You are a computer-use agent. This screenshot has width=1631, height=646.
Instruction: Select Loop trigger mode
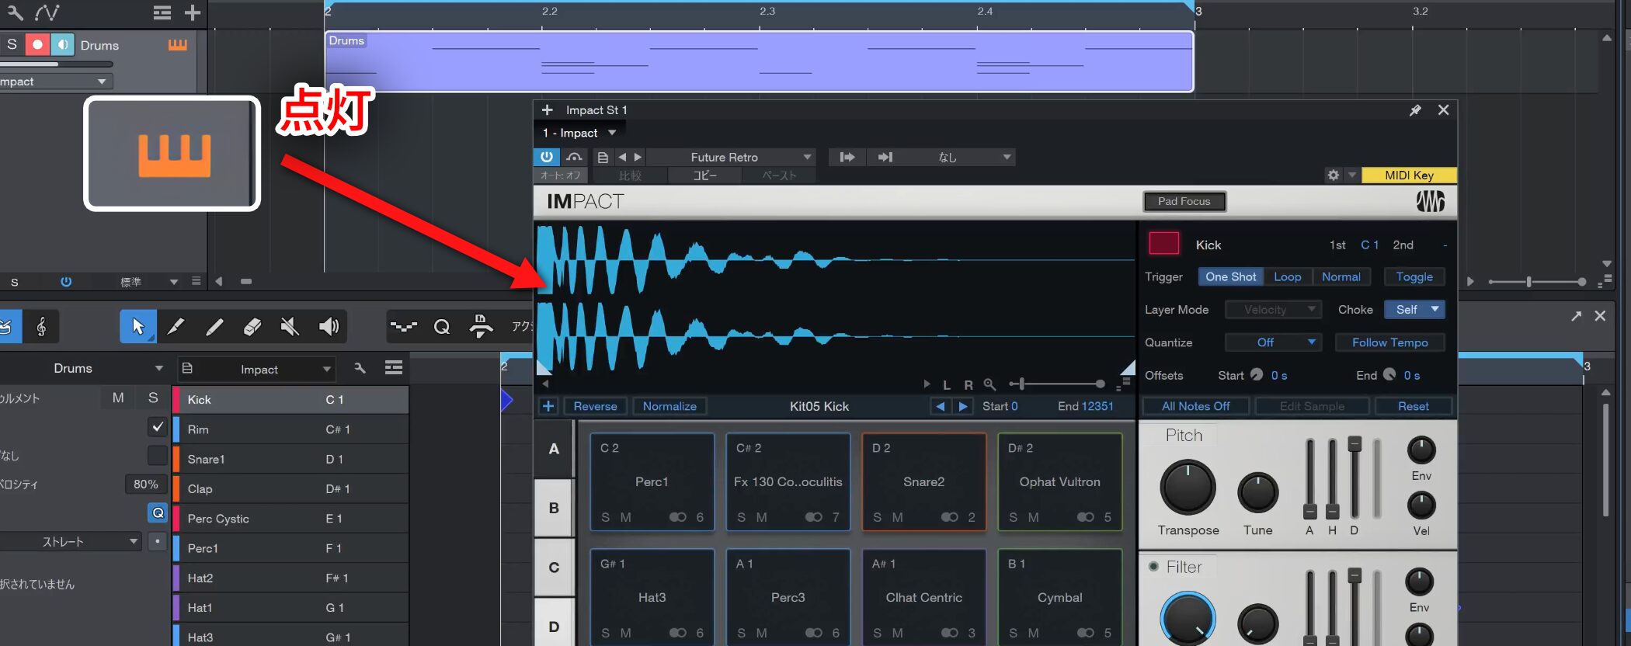coord(1287,277)
